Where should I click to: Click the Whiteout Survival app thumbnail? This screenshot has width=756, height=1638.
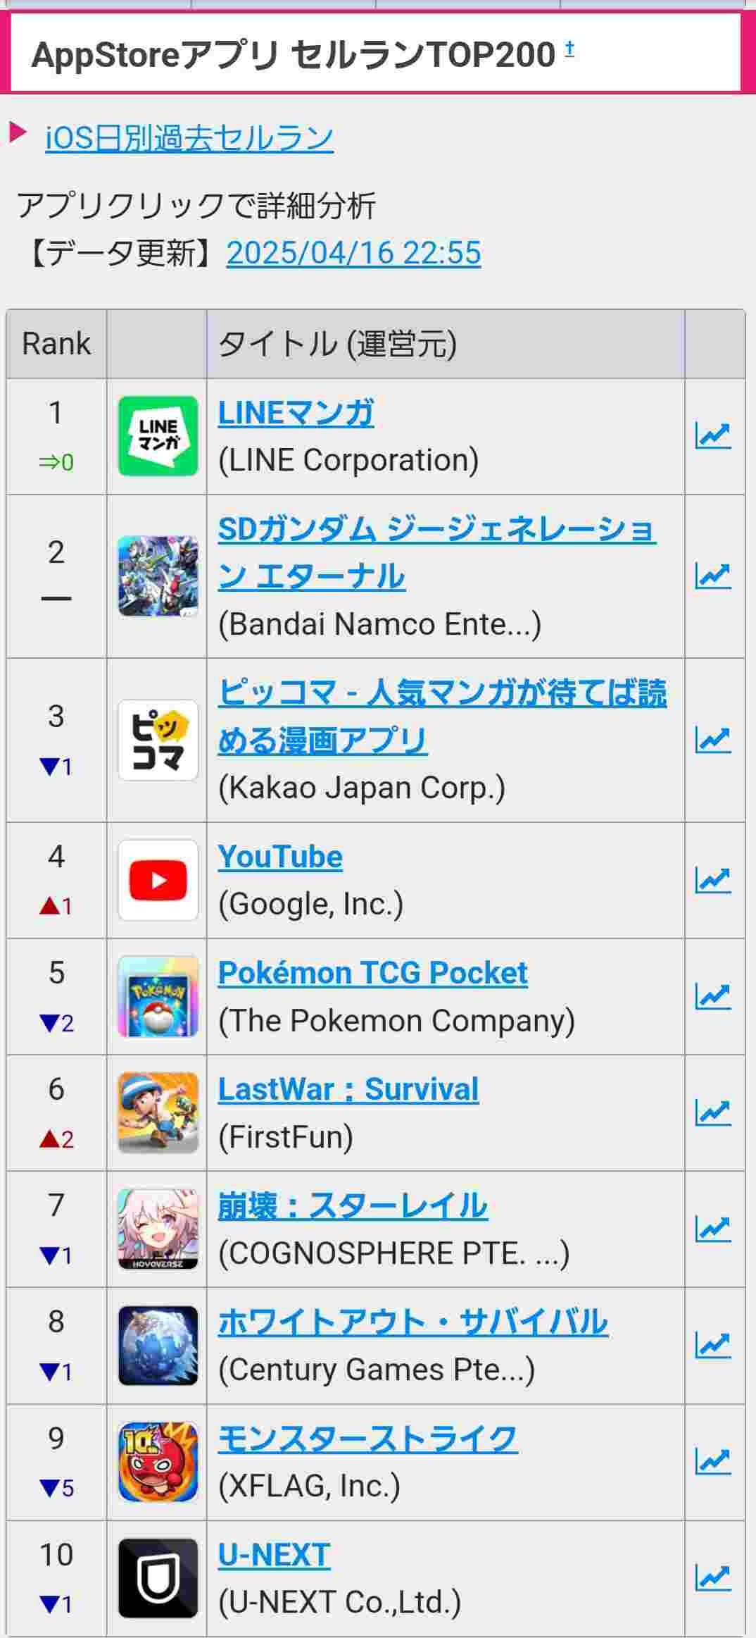click(158, 1346)
